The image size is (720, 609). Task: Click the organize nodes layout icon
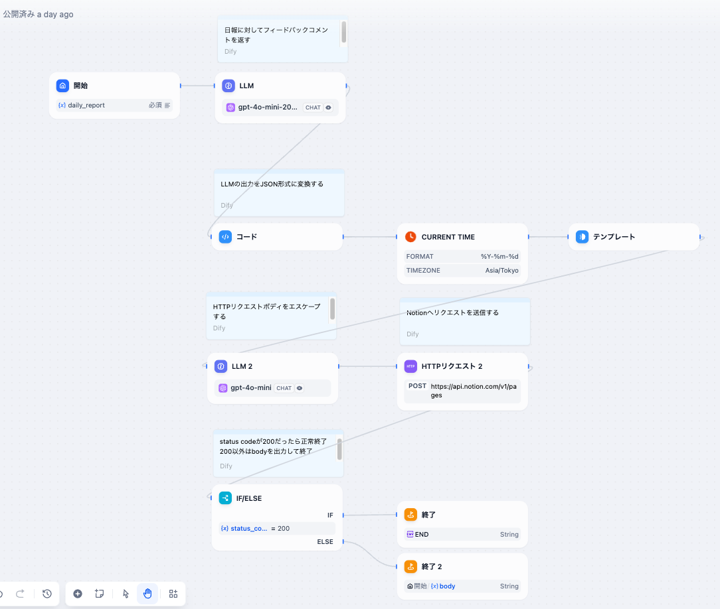pyautogui.click(x=173, y=594)
